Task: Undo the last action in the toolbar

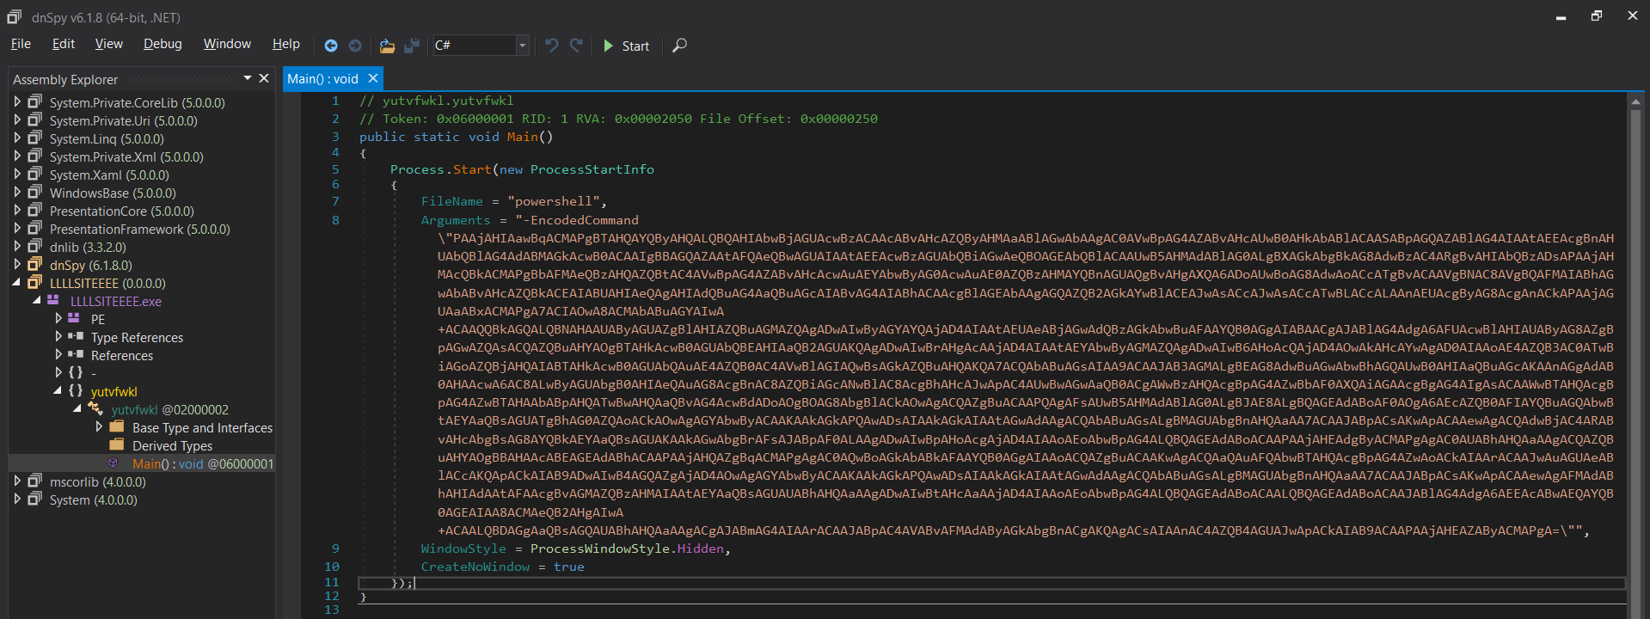Action: 552,46
